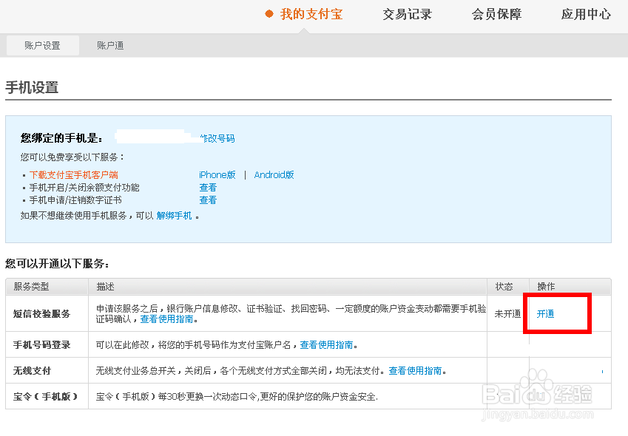The width and height of the screenshot is (628, 436).
Task: Click the 解绑手机 link
Action: pyautogui.click(x=175, y=216)
